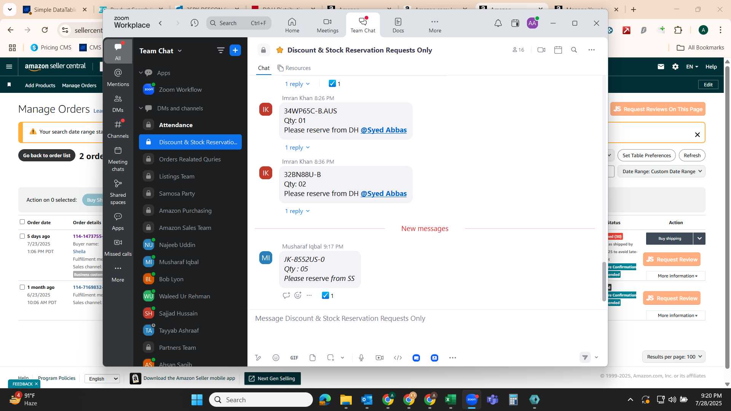Open Results per page 100 dropdown
Image resolution: width=731 pixels, height=411 pixels.
point(674,357)
